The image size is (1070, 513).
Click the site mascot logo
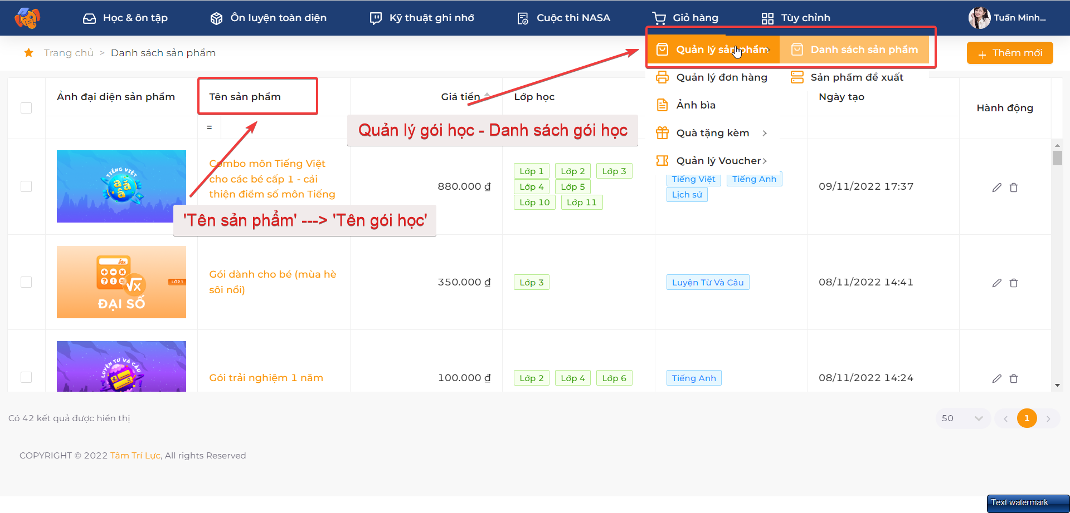[x=27, y=18]
